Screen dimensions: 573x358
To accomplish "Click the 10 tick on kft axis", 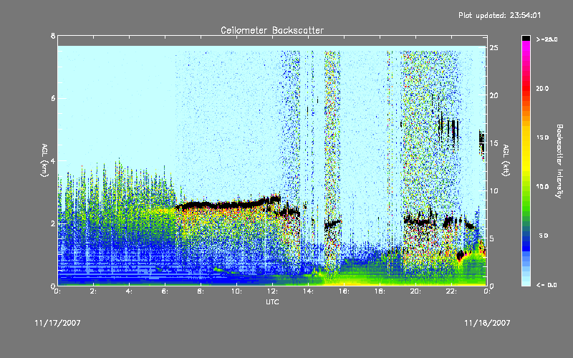I will click(x=494, y=190).
